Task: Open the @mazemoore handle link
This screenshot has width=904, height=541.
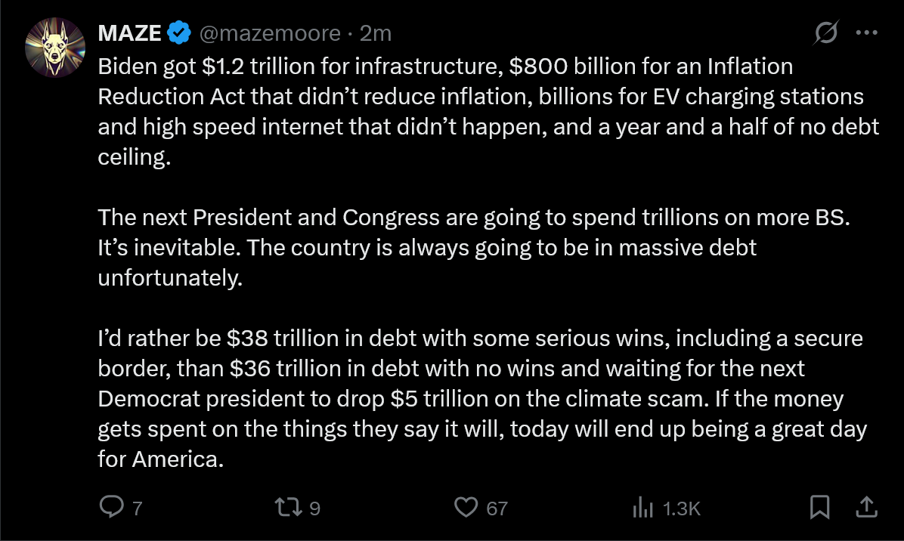Action: click(270, 33)
